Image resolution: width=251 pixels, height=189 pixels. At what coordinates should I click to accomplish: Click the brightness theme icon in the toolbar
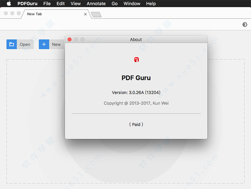pyautogui.click(x=245, y=25)
